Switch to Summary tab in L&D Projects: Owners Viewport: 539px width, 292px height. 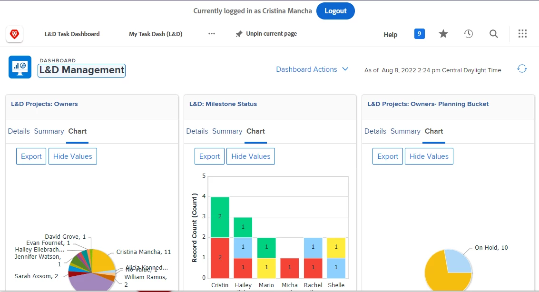coord(49,131)
